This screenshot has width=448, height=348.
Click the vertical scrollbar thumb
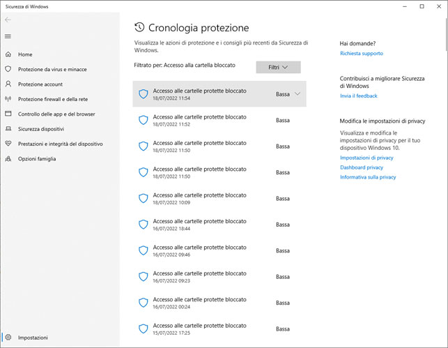click(447, 34)
